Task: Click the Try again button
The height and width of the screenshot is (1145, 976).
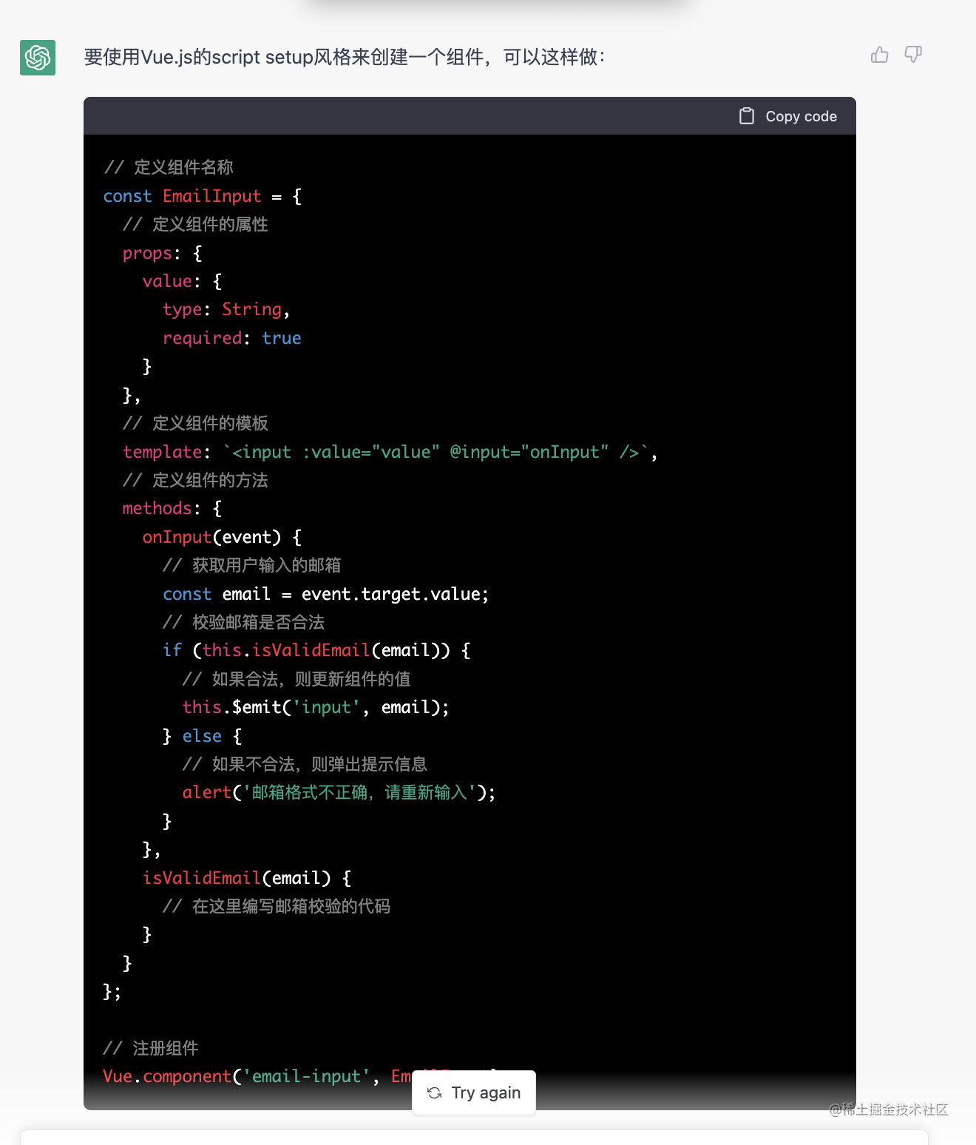Action: 474,1092
